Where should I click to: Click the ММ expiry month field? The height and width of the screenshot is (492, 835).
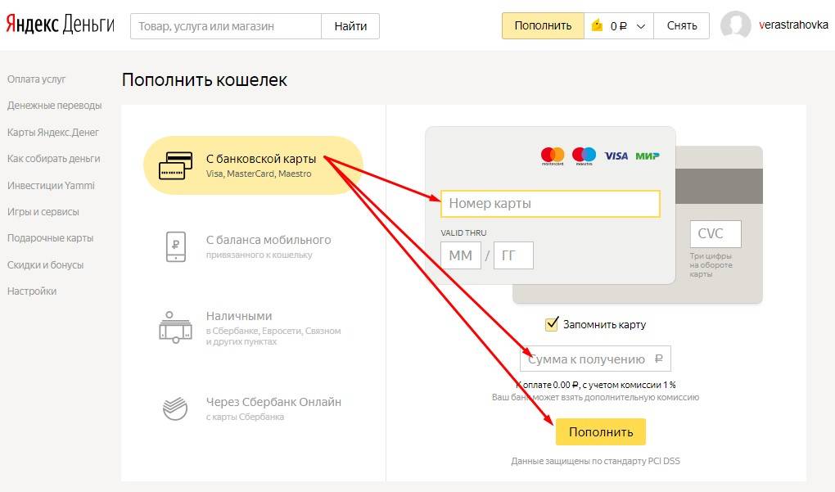pos(461,255)
